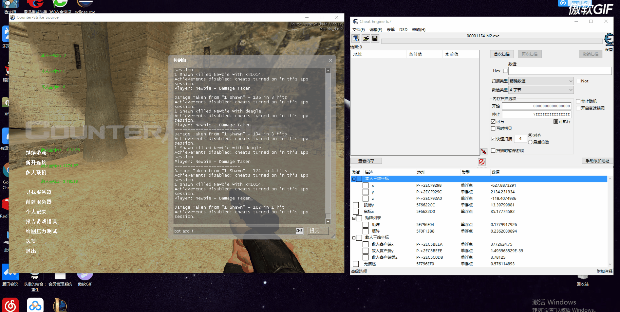Open the 表单 menu
Screen dimensions: 620x312
point(391,30)
